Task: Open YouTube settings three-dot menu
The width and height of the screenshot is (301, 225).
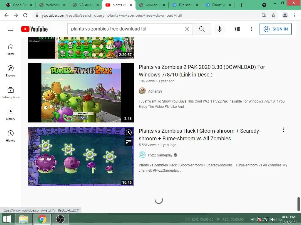Action: coord(251,29)
